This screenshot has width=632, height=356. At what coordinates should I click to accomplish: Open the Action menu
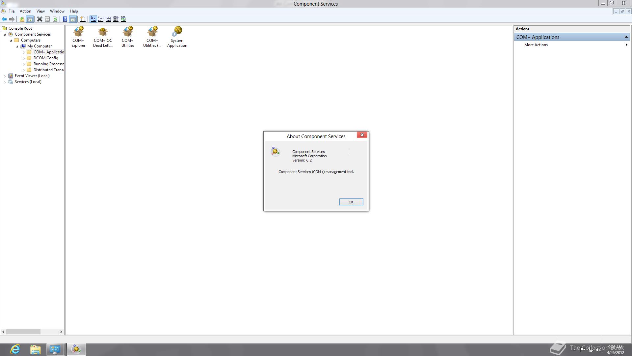(x=25, y=11)
